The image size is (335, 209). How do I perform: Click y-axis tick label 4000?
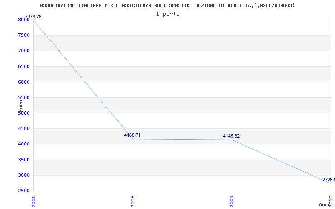(23, 144)
